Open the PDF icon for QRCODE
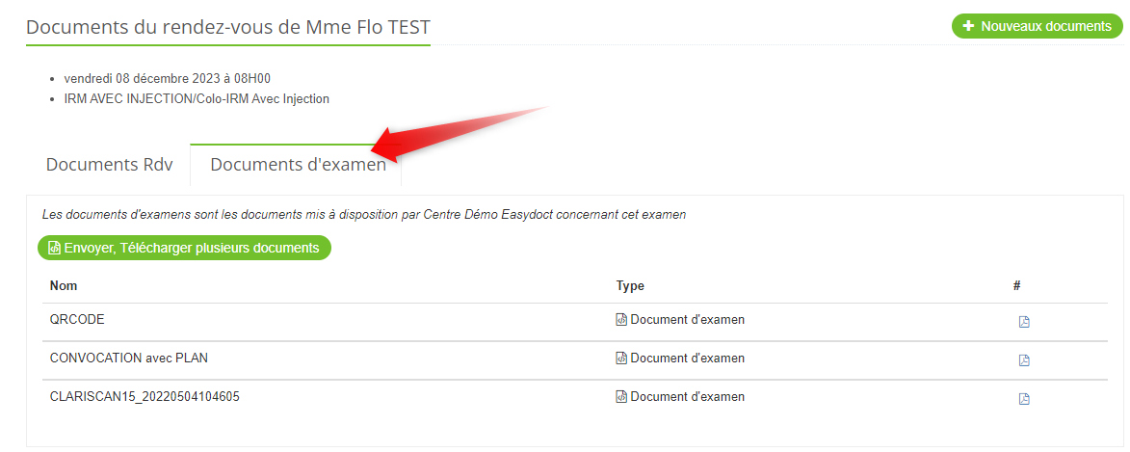Screen dimensions: 1130x452 tap(1023, 322)
